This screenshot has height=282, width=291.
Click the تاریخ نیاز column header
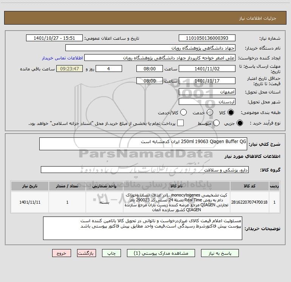click(30, 186)
